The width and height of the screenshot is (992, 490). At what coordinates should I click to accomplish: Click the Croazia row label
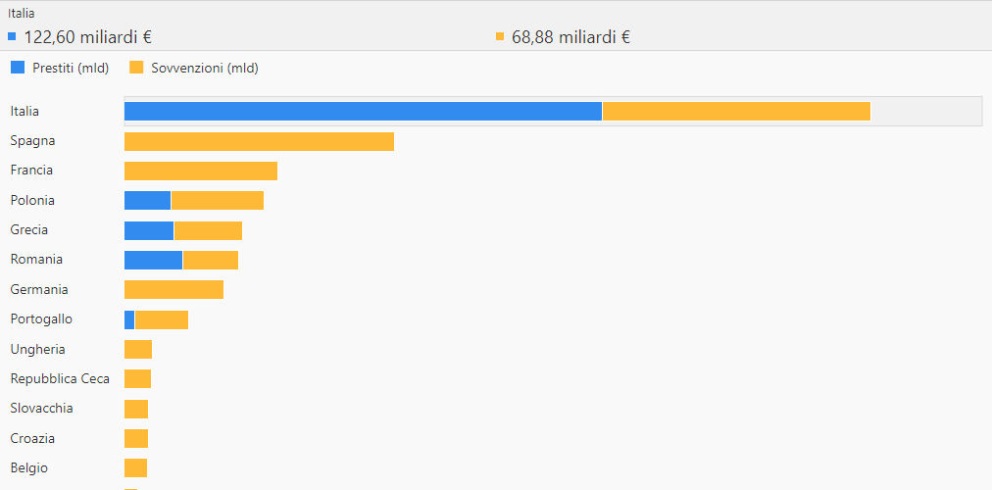click(32, 439)
